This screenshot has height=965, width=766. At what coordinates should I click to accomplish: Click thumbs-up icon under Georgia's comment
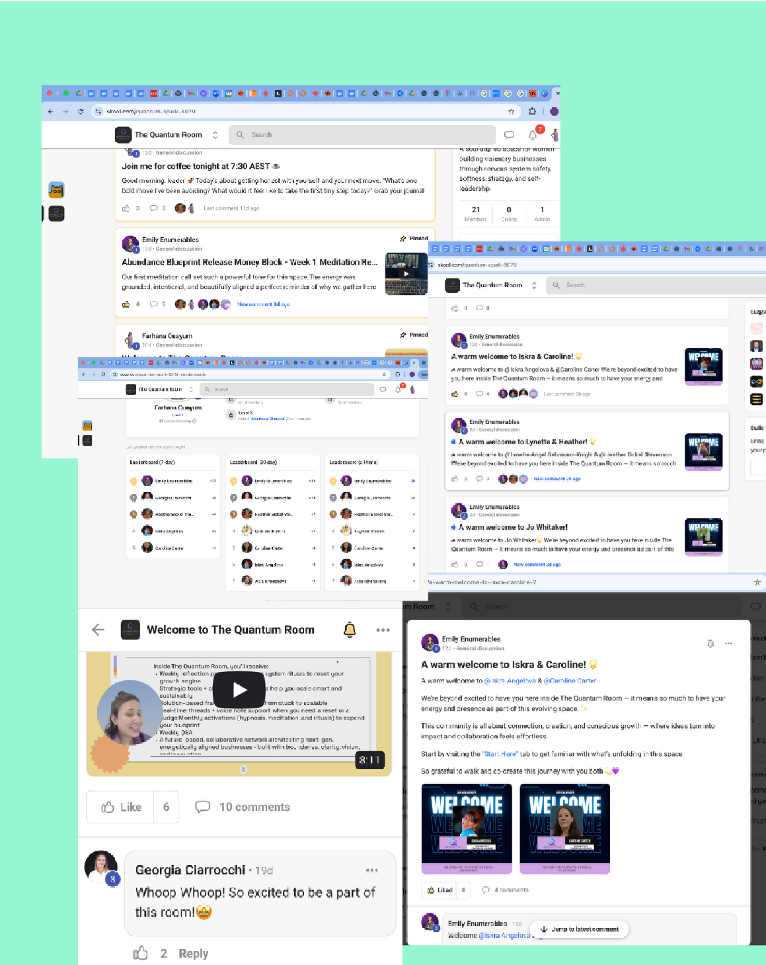pos(141,953)
